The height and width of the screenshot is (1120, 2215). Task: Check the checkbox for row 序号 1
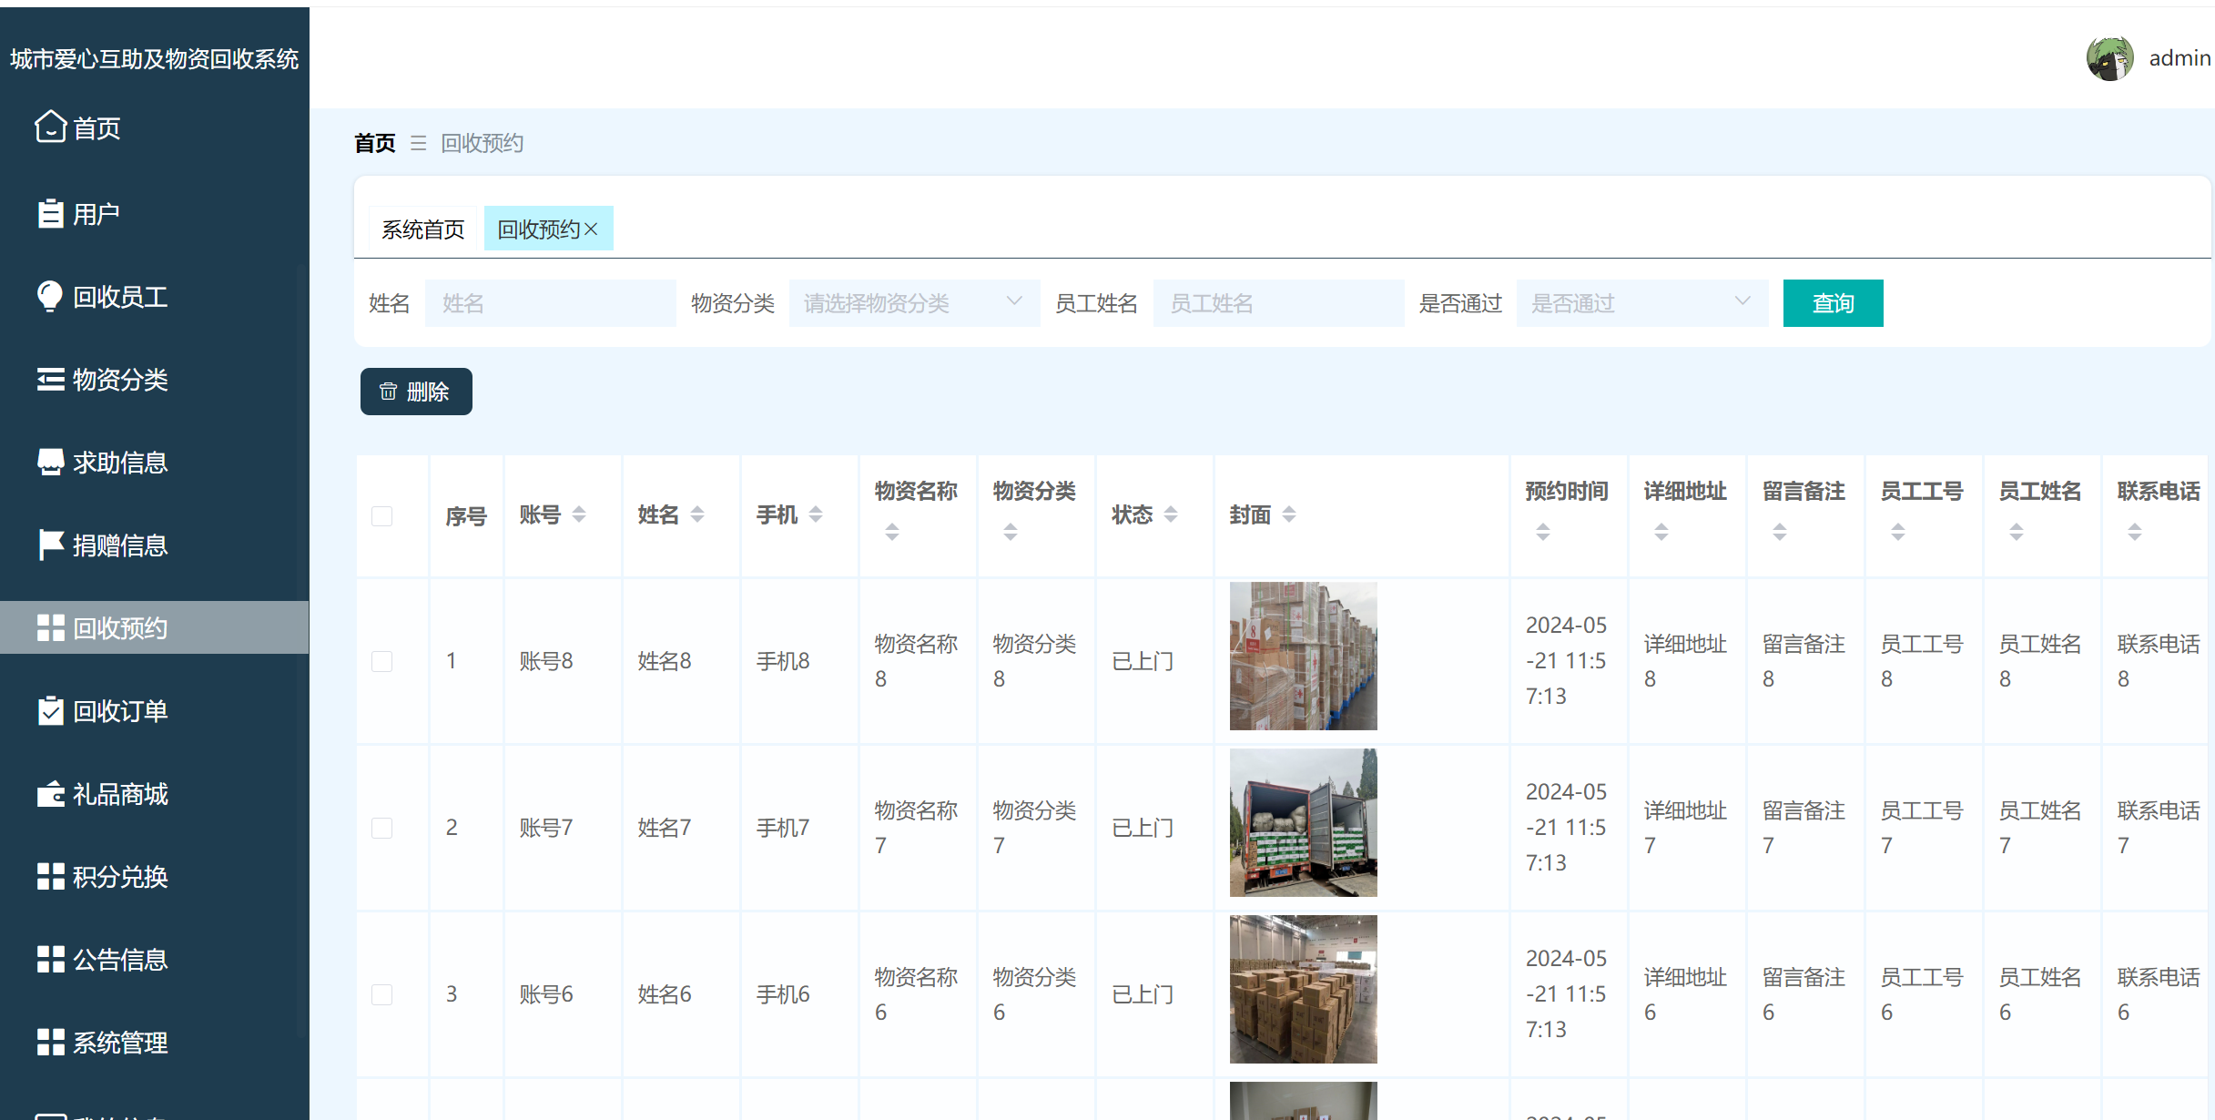pyautogui.click(x=382, y=661)
